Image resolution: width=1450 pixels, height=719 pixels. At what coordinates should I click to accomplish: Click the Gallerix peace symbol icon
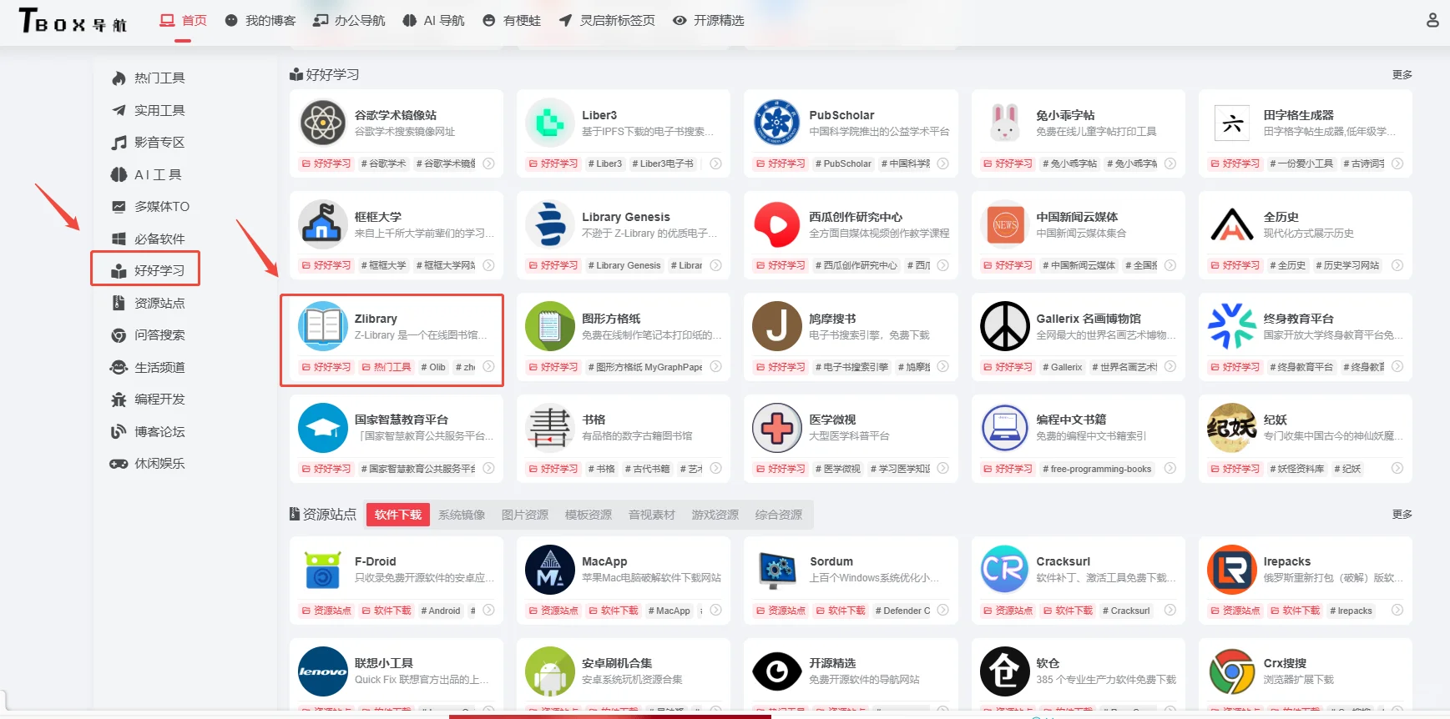click(x=1004, y=326)
